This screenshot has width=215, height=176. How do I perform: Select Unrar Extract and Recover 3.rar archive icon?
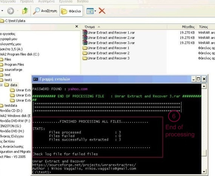pyautogui.click(x=85, y=43)
